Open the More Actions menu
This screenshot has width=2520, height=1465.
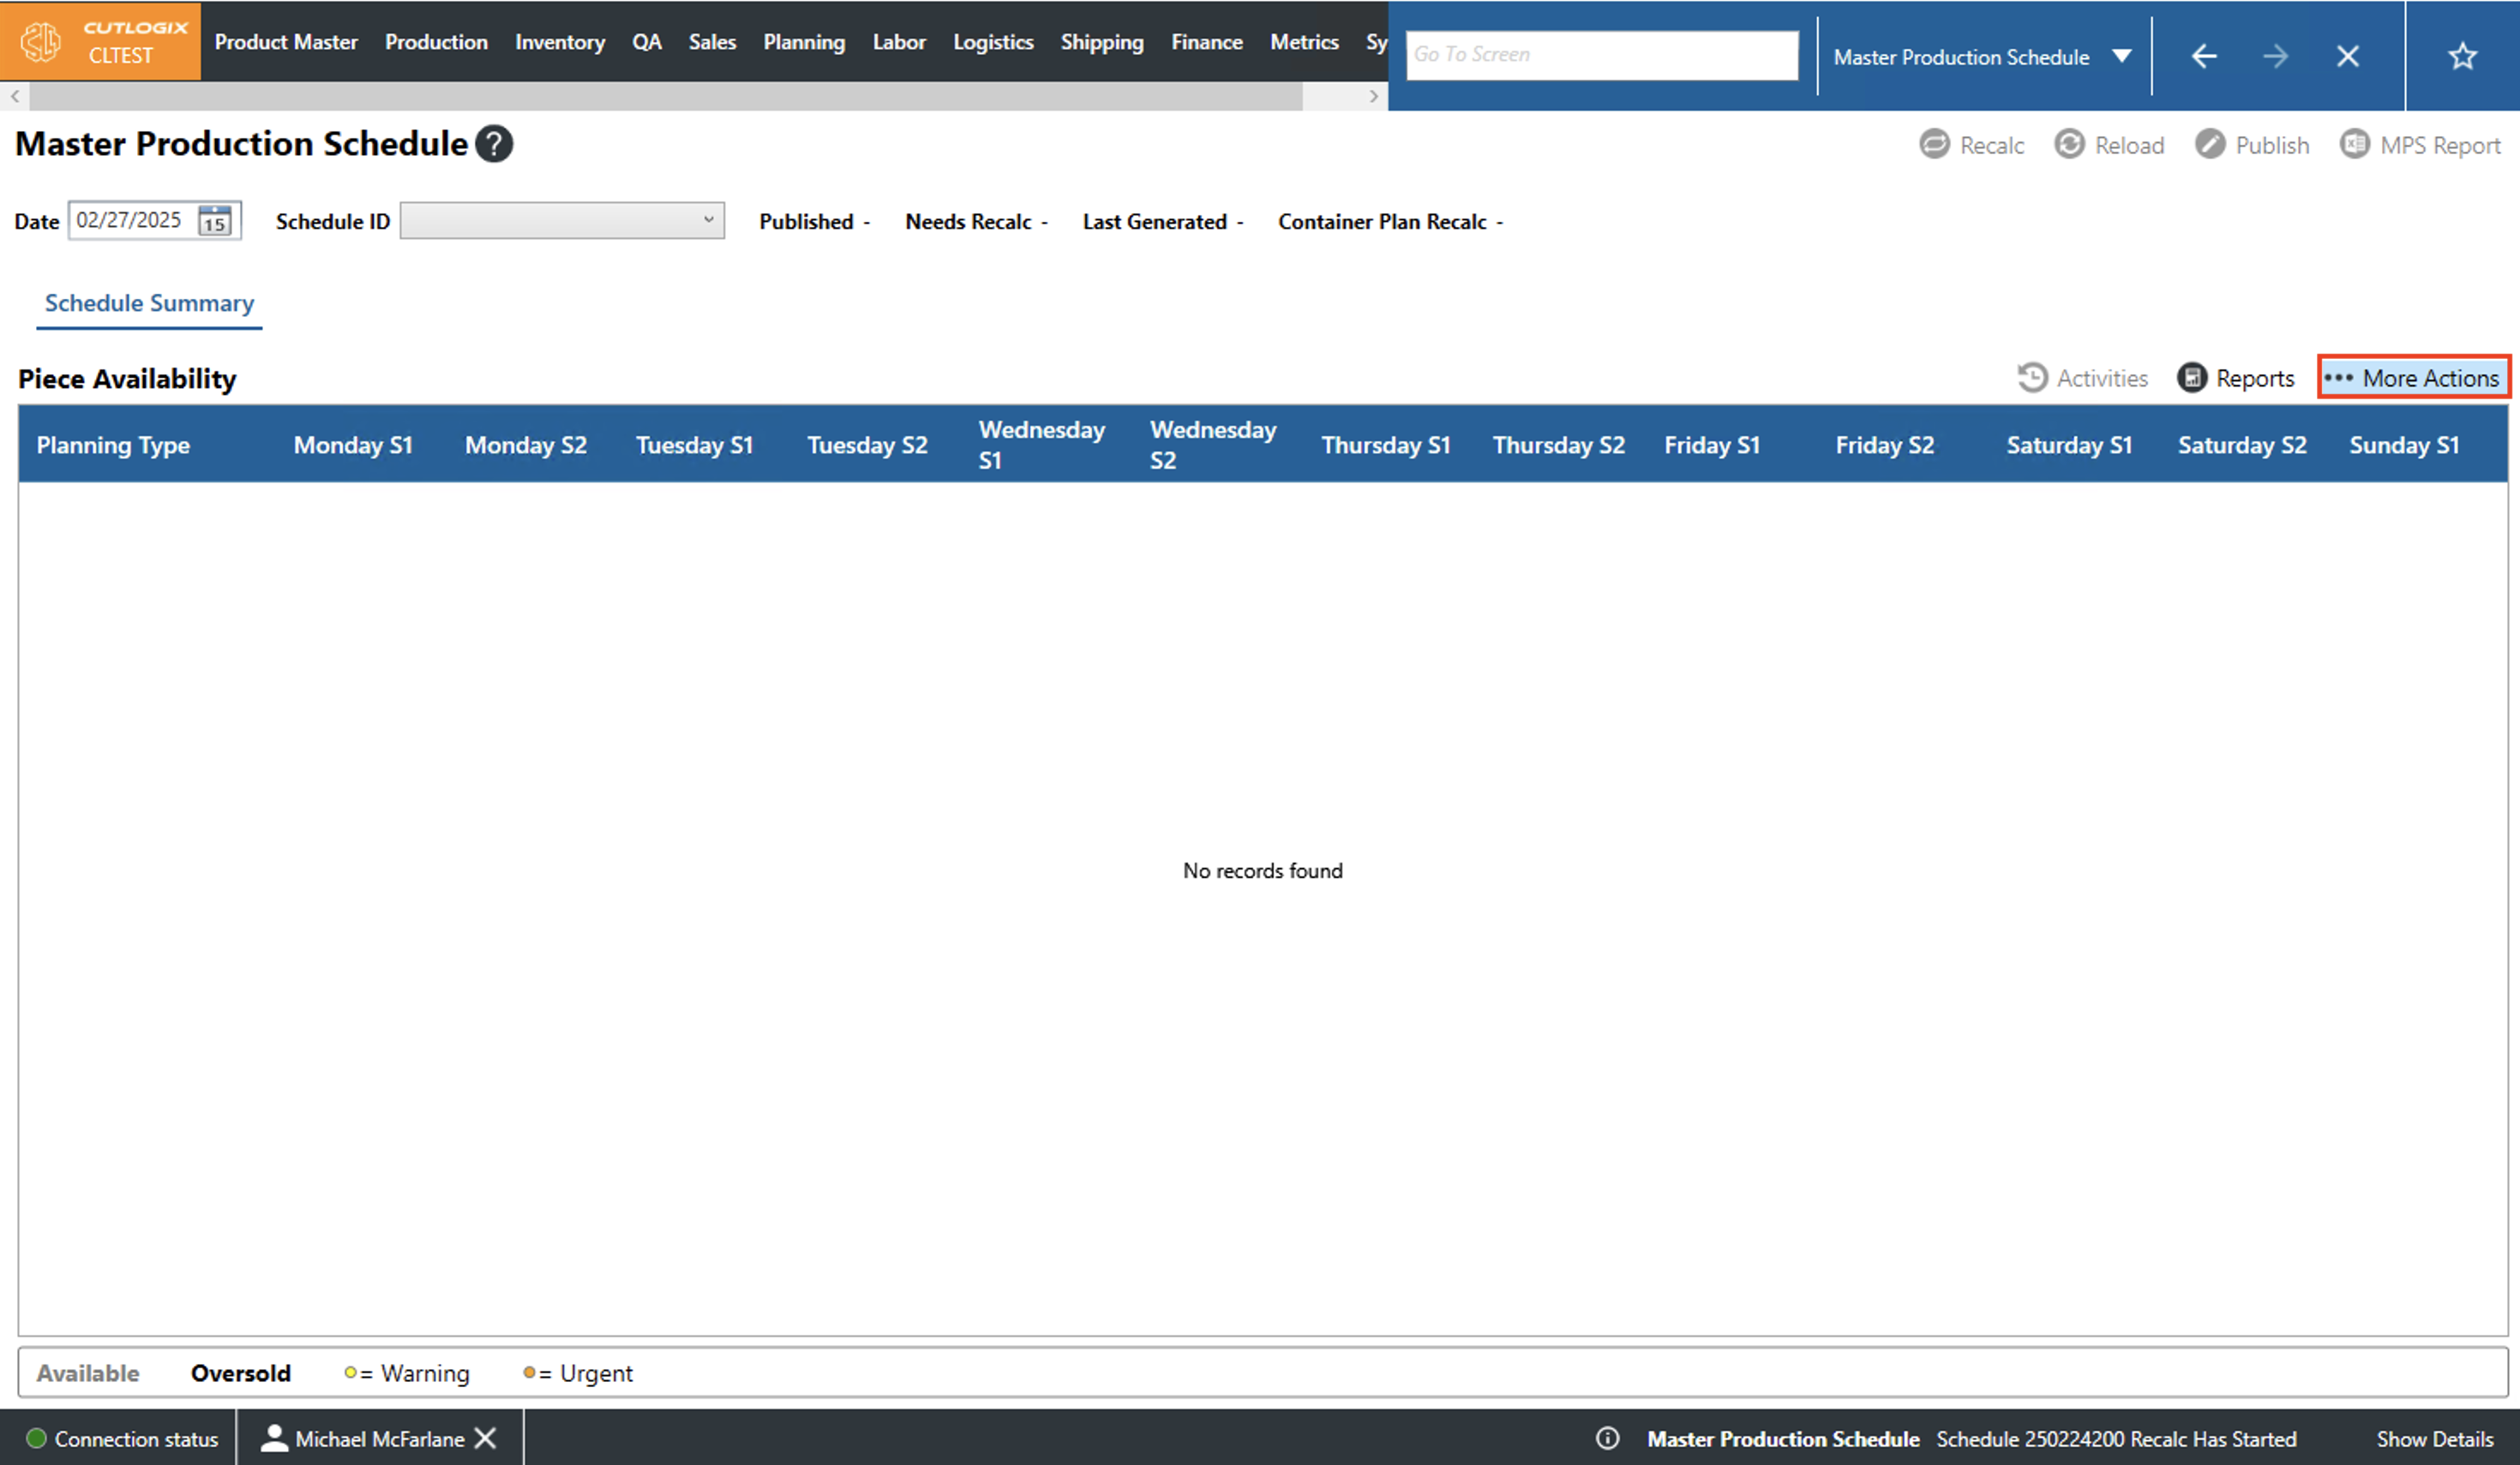tap(2413, 378)
